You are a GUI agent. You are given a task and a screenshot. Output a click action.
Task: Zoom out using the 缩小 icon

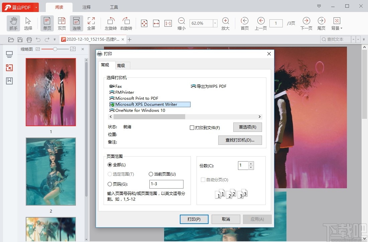coord(181,23)
